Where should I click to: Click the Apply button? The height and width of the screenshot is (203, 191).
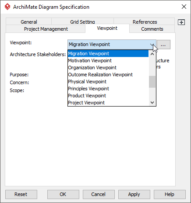134,194
